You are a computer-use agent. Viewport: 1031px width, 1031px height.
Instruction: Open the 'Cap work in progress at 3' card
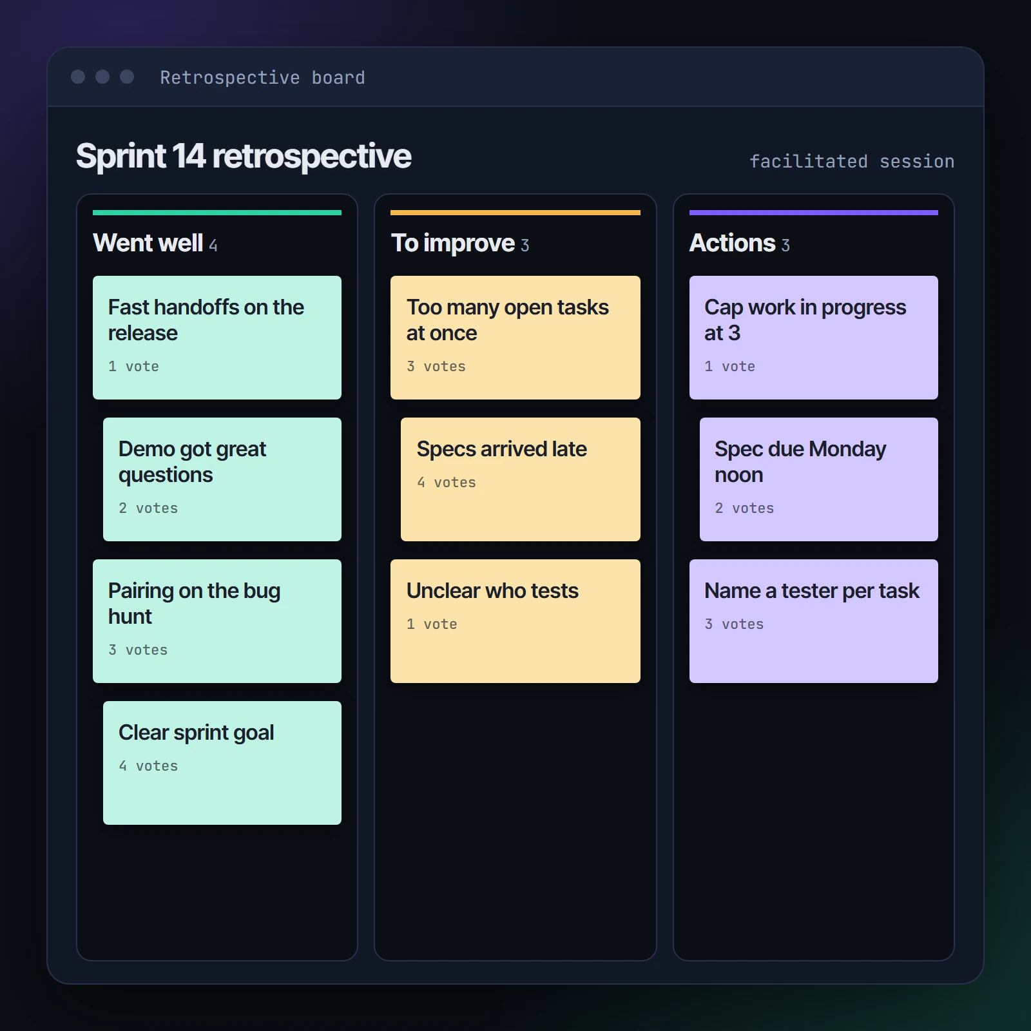click(814, 338)
